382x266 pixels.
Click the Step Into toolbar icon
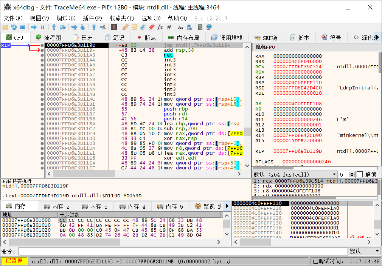coord(54,27)
